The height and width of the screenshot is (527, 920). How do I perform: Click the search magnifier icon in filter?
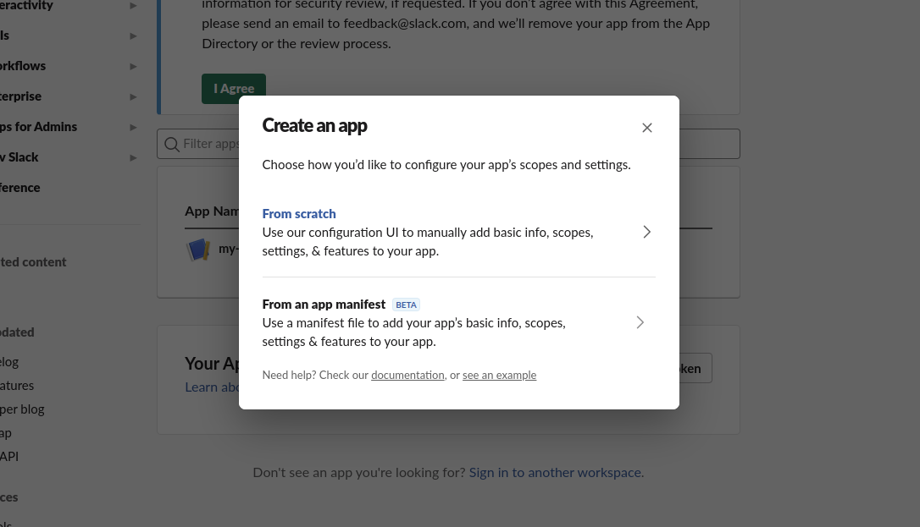(x=171, y=144)
